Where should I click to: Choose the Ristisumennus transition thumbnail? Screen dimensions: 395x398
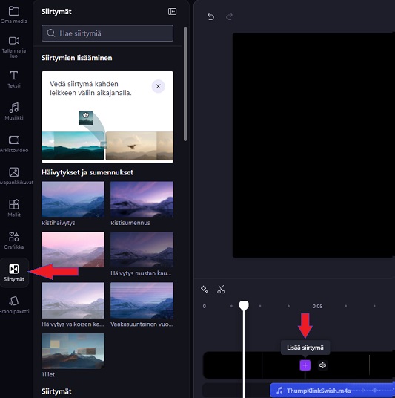142,199
